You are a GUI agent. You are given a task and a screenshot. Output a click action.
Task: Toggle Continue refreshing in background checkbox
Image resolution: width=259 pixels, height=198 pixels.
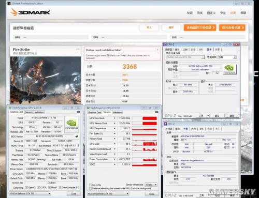pyautogui.click(x=90, y=188)
